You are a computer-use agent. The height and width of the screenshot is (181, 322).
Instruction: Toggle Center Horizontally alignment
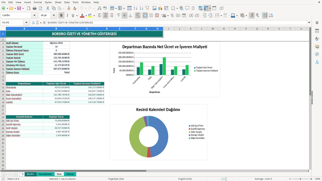[105, 16]
